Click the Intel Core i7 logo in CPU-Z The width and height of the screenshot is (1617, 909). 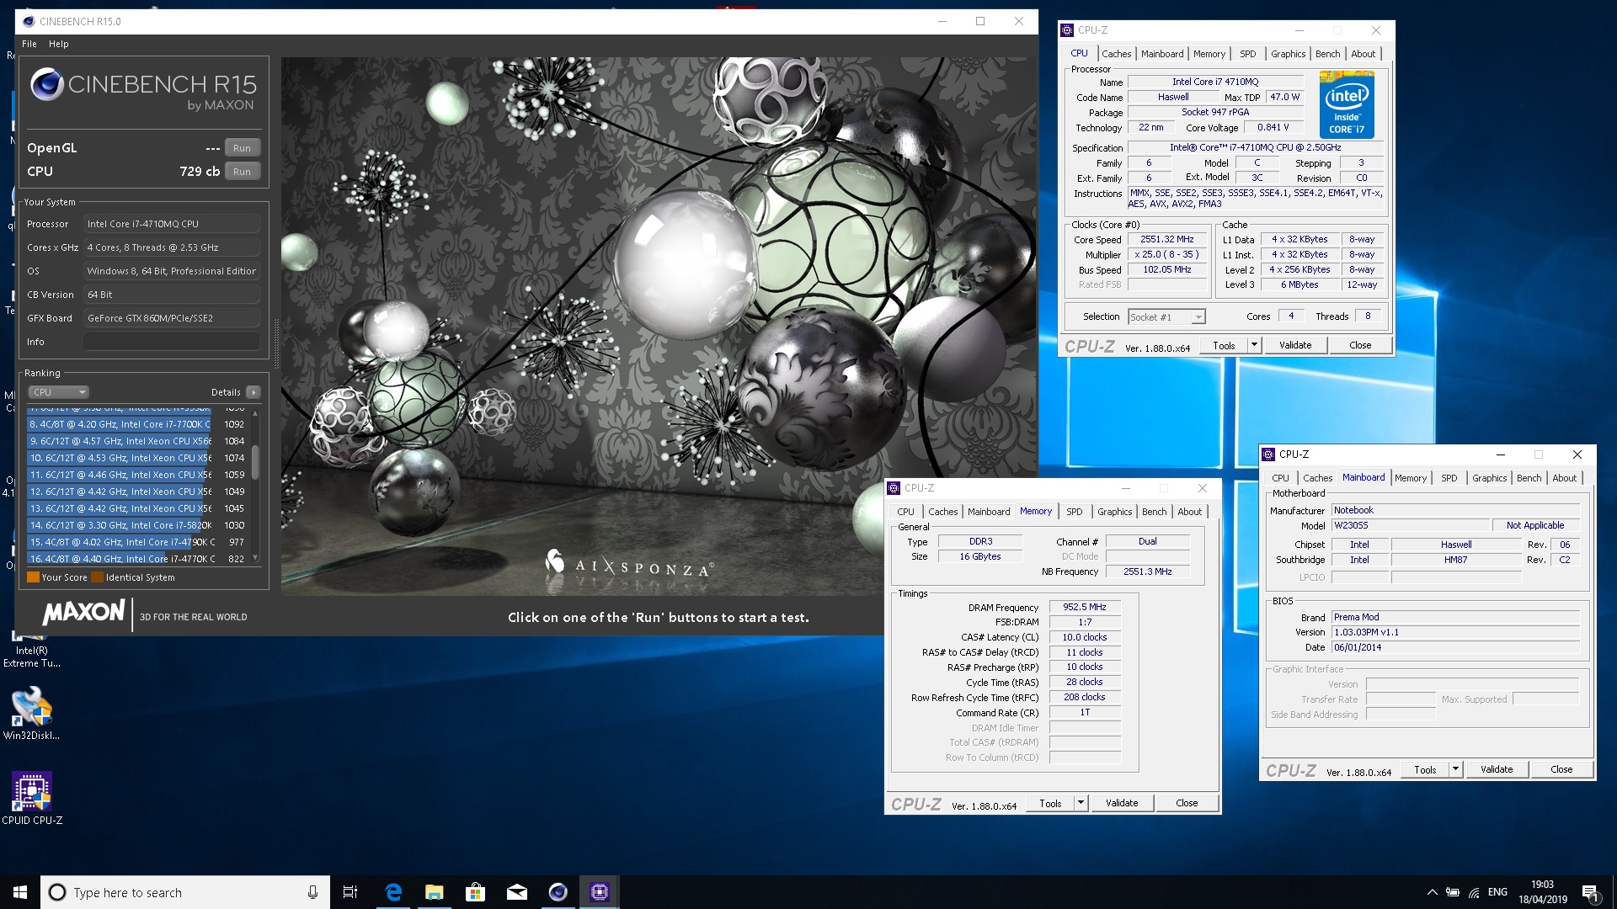point(1347,104)
